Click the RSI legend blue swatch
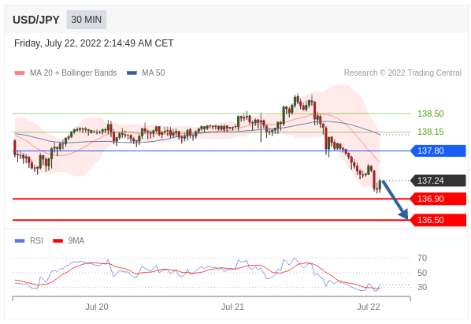 tap(20, 240)
